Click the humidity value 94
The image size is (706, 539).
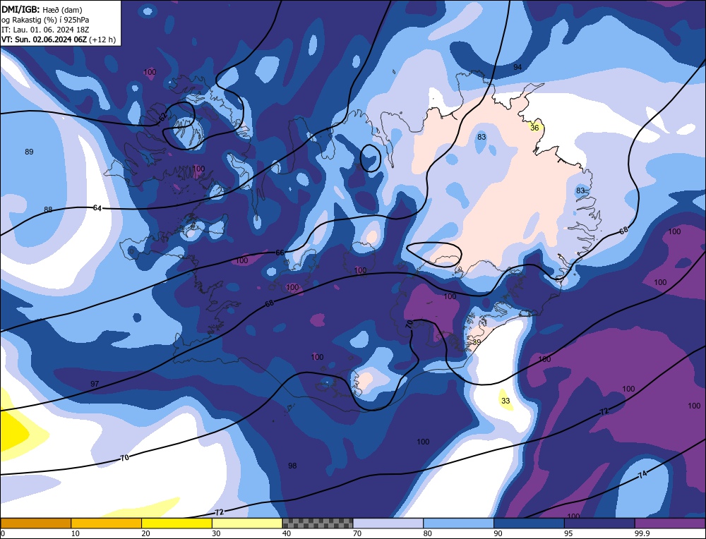pos(517,67)
